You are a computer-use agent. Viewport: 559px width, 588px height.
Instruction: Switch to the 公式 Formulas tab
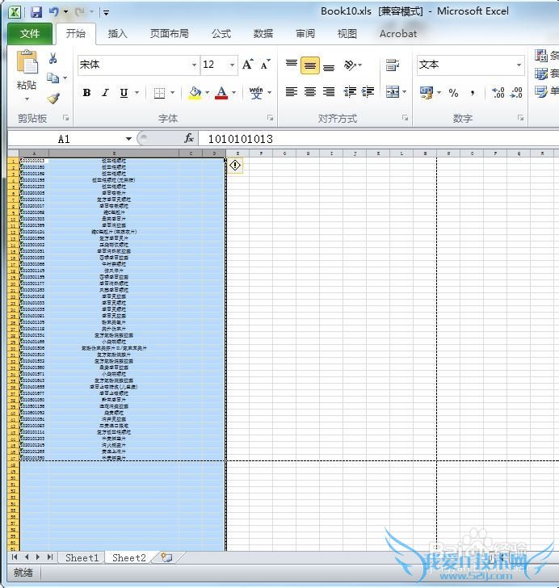[221, 34]
